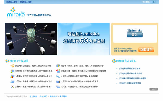The width and height of the screenshot is (163, 101).
Task: Click the Copyright footer text
Action: (x=17, y=96)
